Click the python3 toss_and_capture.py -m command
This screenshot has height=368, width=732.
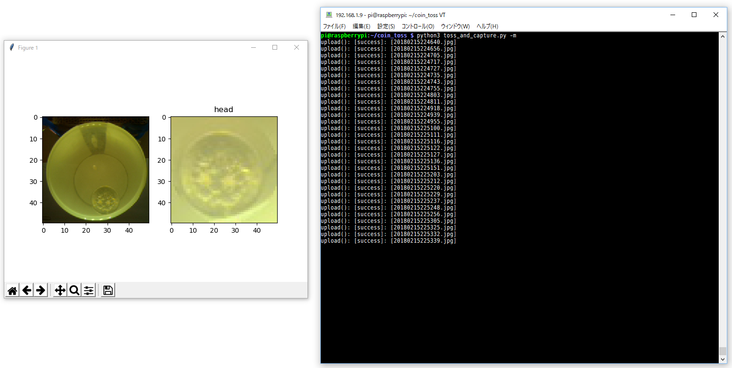(467, 35)
